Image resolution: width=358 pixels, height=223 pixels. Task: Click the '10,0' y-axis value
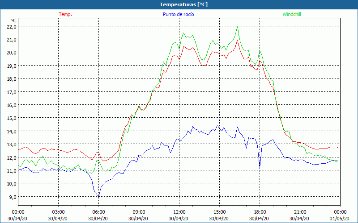tap(12, 184)
